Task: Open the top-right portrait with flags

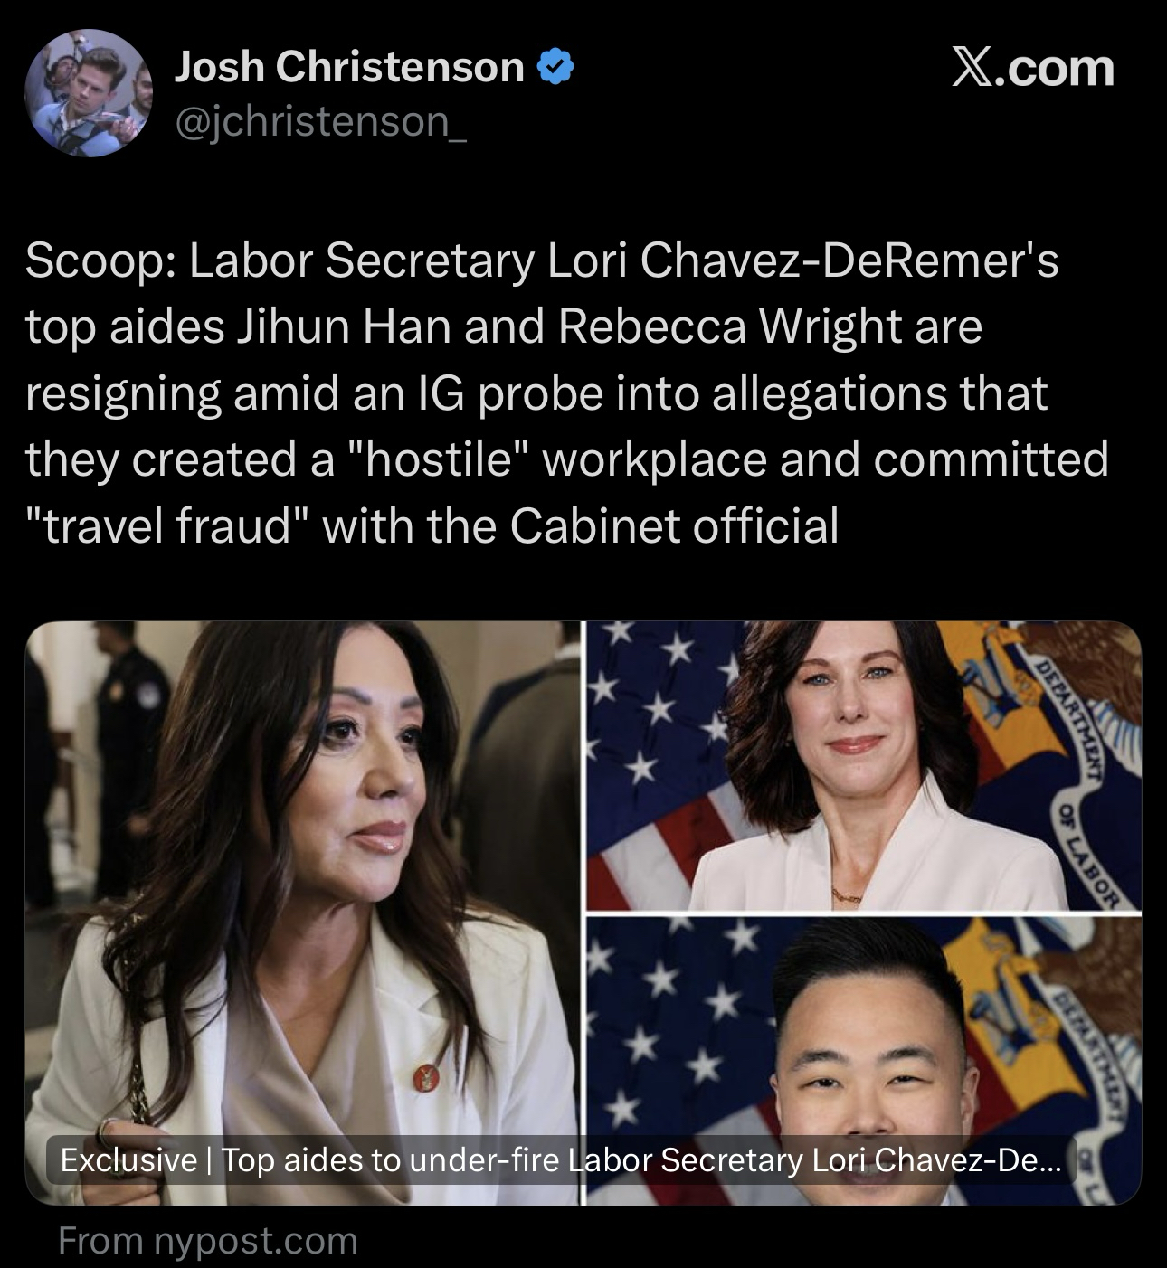Action: click(x=864, y=765)
